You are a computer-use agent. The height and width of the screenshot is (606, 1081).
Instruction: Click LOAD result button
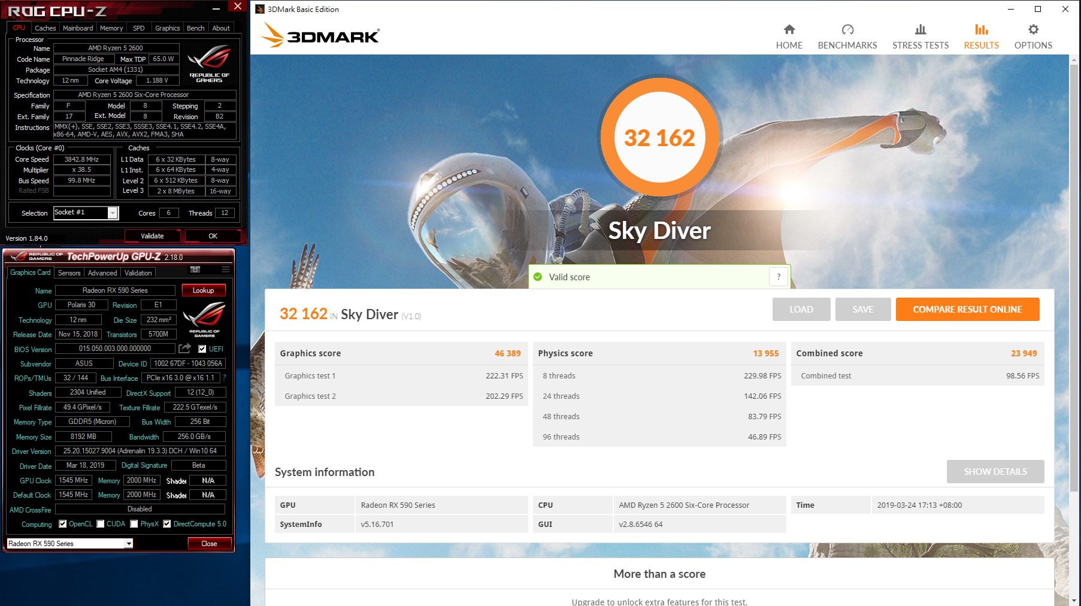click(x=801, y=309)
